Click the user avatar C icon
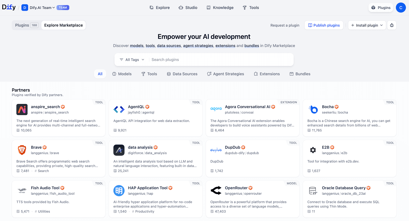Viewport: 409px width, 221px height. point(401,8)
